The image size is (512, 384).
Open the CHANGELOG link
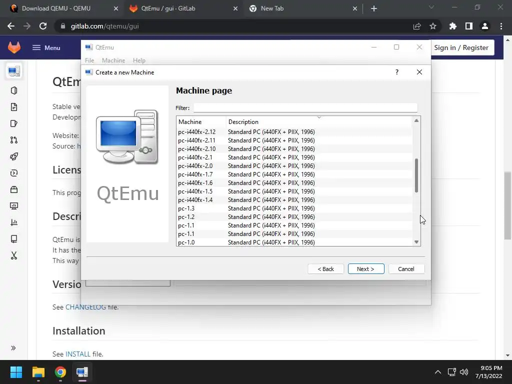click(x=85, y=307)
